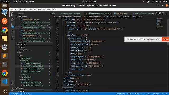Click master branch in status bar
The image size is (169, 95).
pyautogui.click(x=15, y=94)
